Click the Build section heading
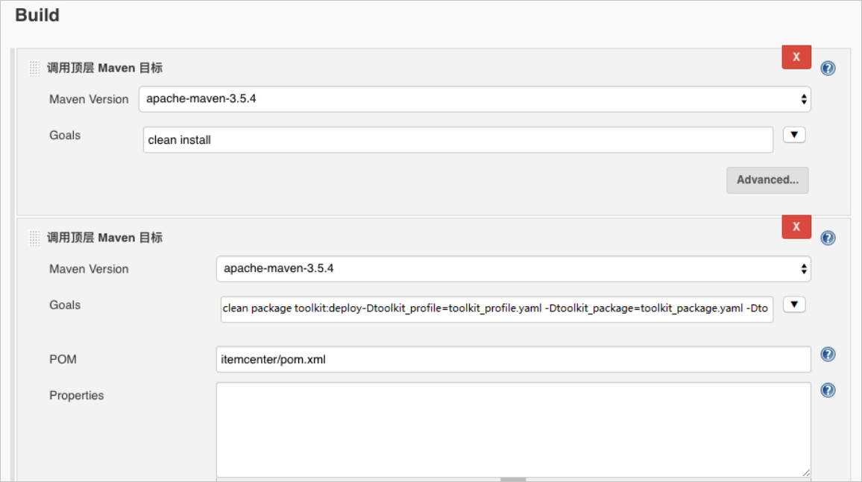Viewport: 862px width, 482px height. click(x=37, y=16)
